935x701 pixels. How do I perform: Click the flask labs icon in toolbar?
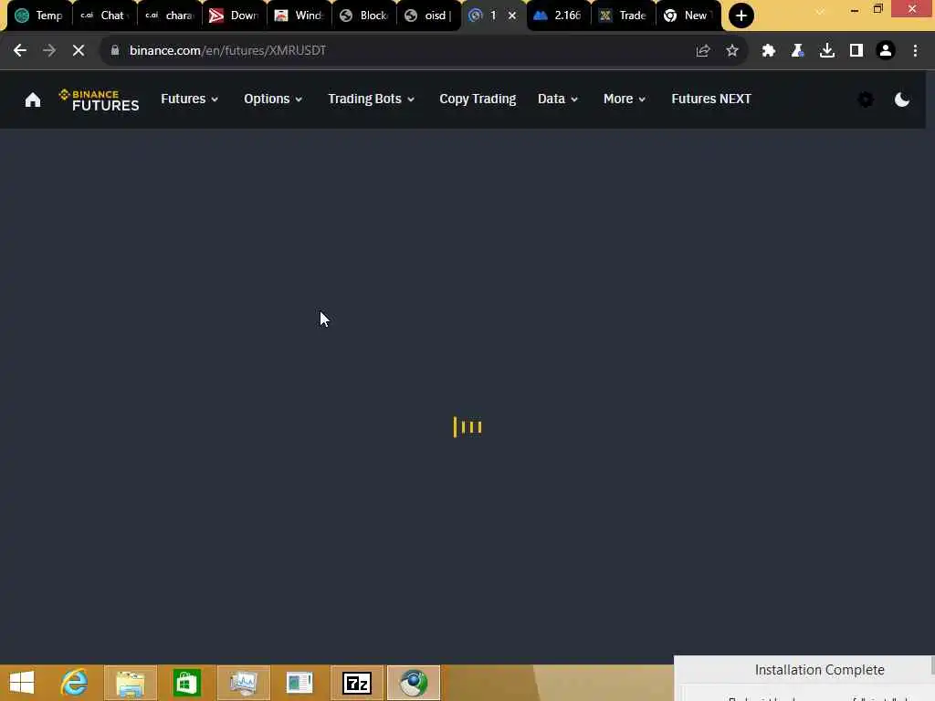click(x=797, y=51)
